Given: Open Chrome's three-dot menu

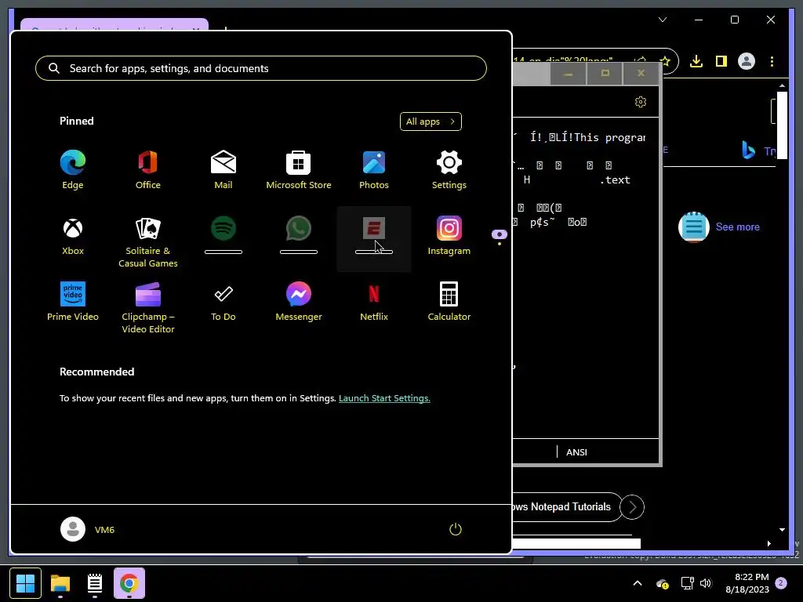Looking at the screenshot, I should click(x=772, y=61).
